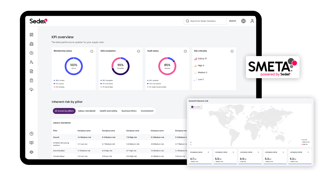The image size is (332, 174).
Task: Uncheck the All countries checkbox on the map
Action: click(x=192, y=107)
